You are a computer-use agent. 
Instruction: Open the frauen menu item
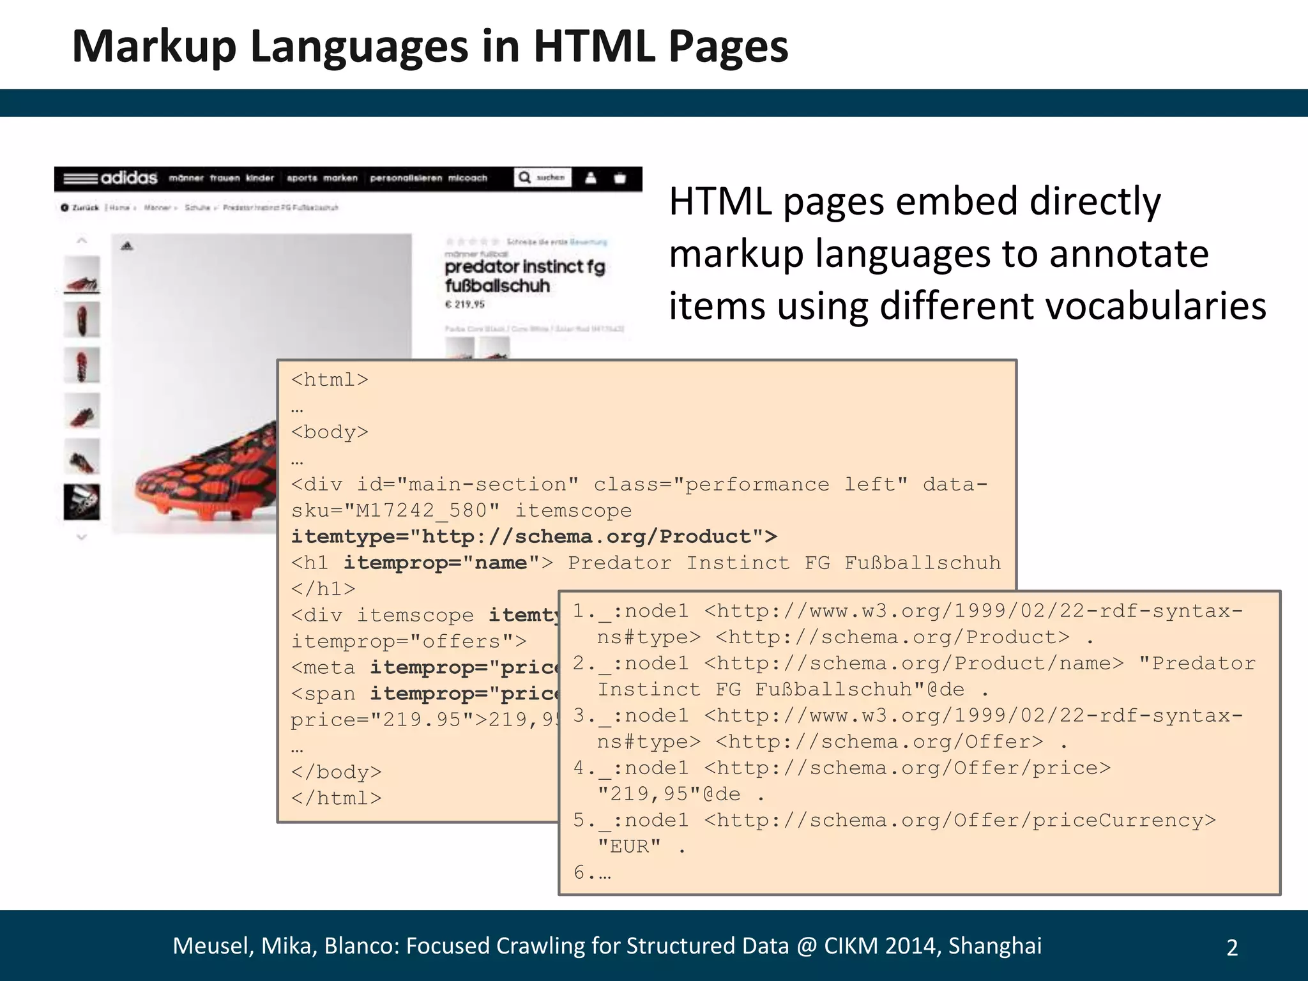pyautogui.click(x=225, y=178)
